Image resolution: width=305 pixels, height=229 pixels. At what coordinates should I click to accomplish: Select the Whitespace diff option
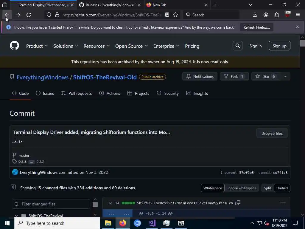pos(213,188)
